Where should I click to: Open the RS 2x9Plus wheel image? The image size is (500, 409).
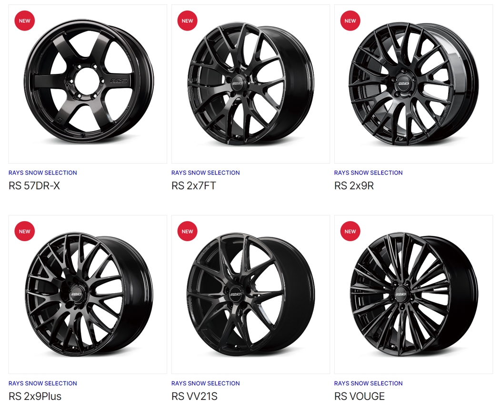[88, 295]
